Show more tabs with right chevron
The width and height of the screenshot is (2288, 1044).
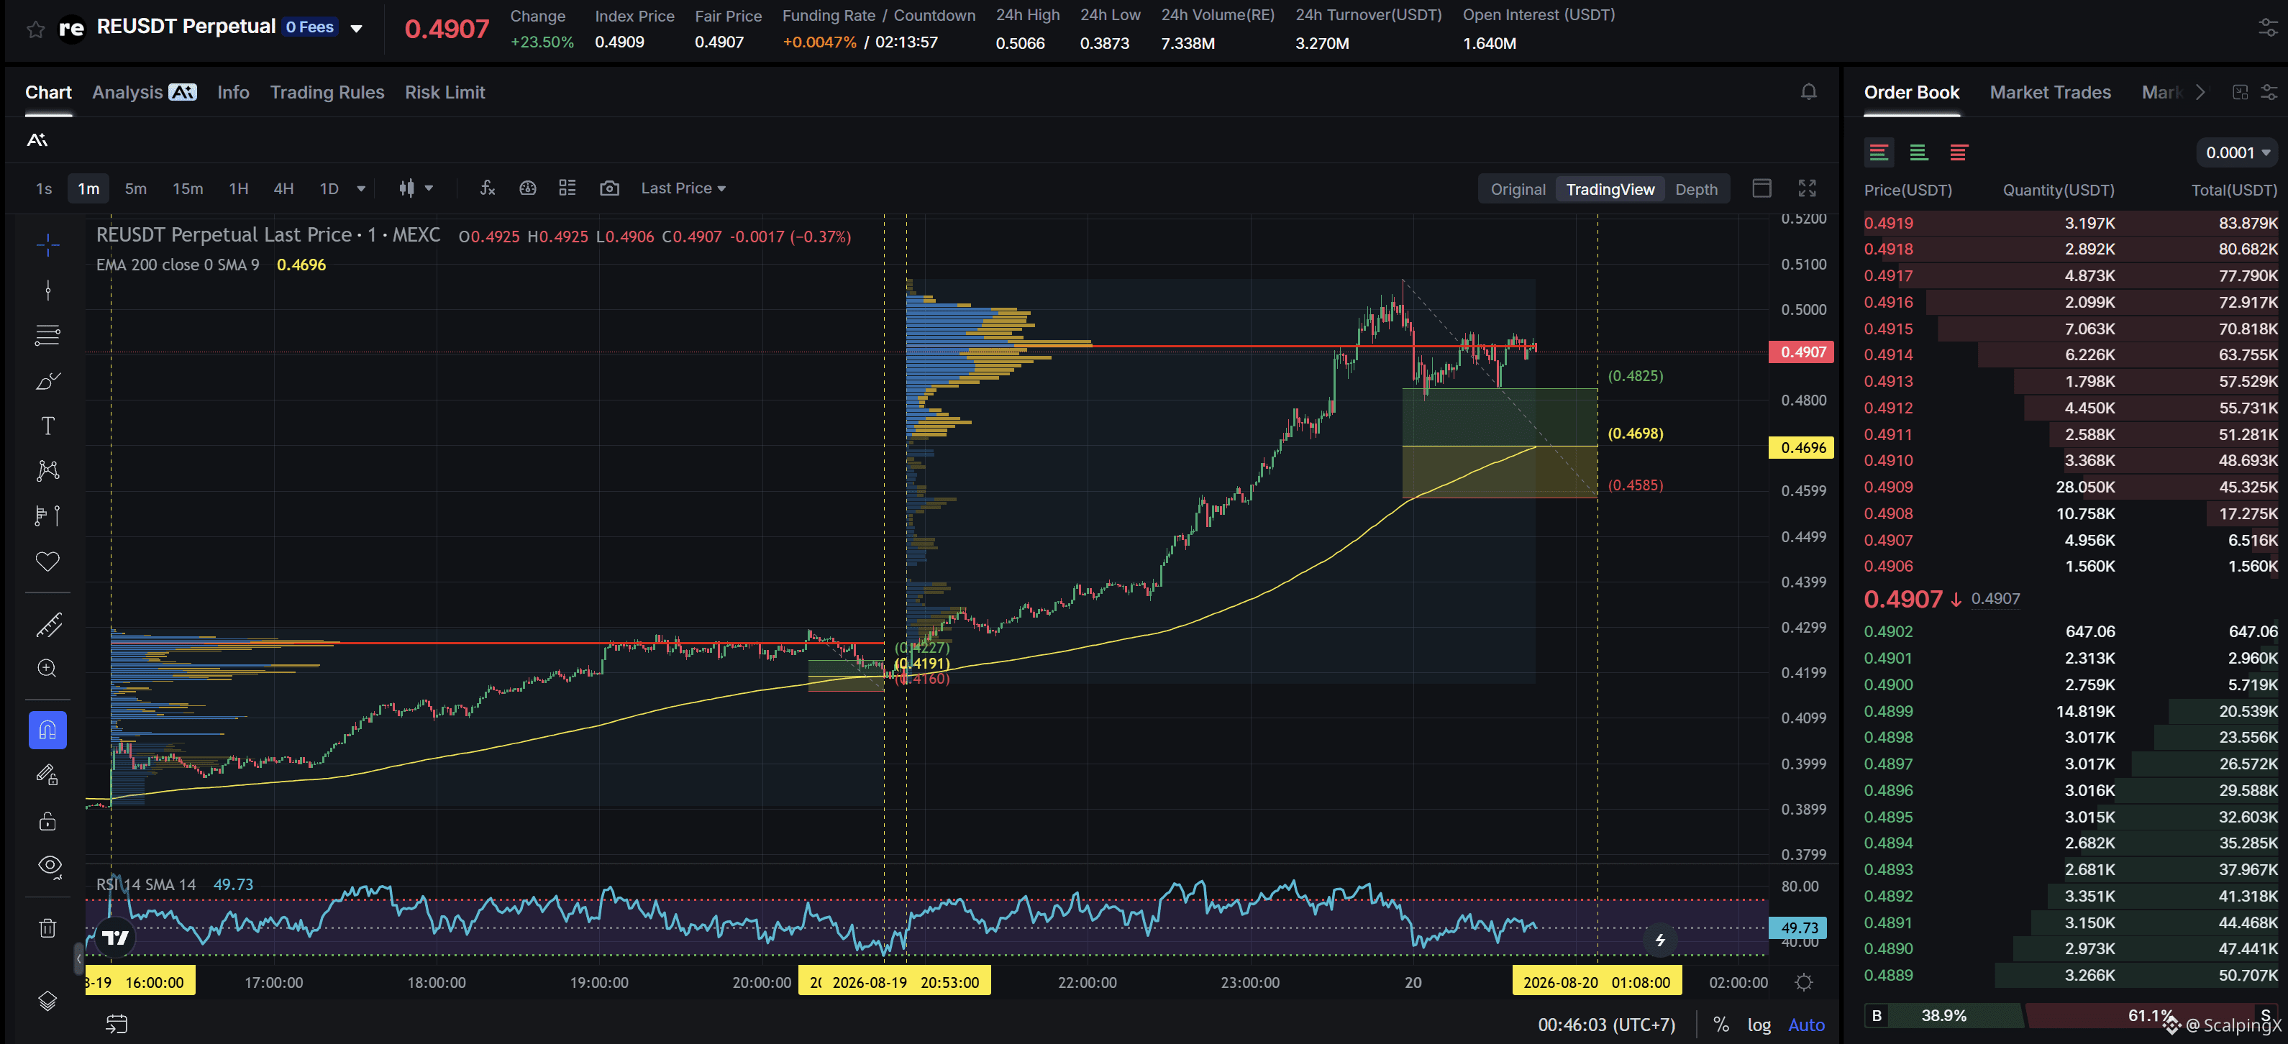click(2200, 92)
